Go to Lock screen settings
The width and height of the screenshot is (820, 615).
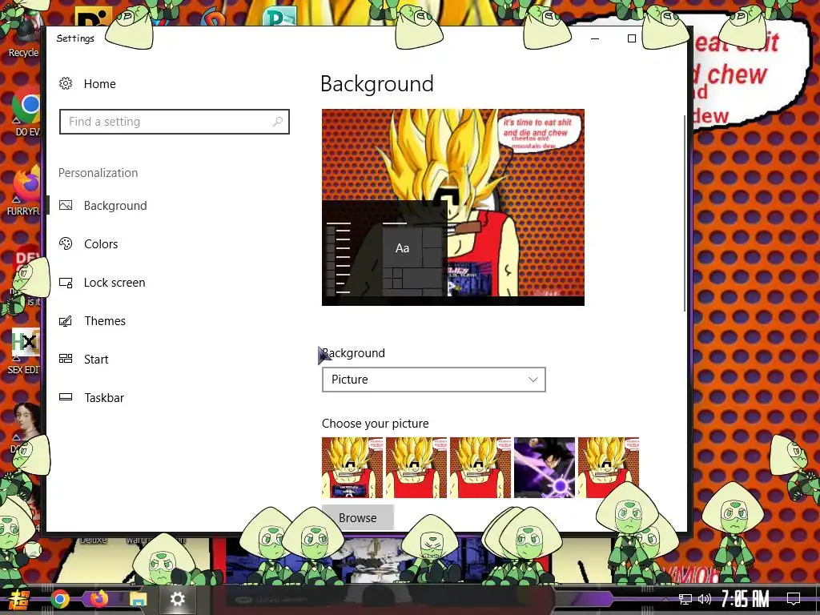tap(115, 283)
